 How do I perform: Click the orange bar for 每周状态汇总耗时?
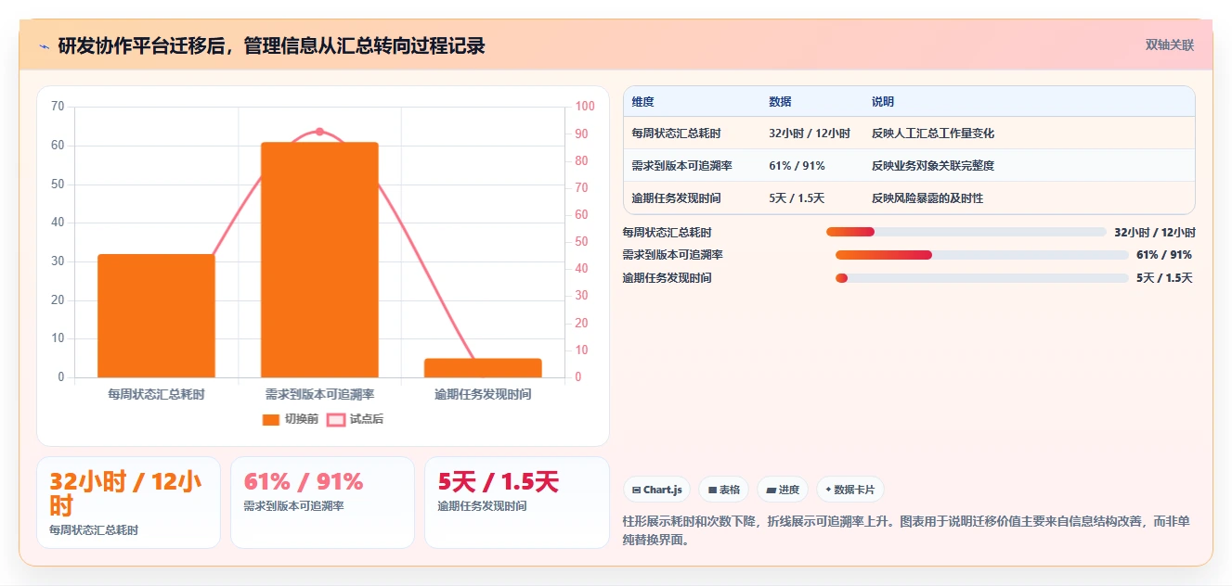(x=156, y=315)
